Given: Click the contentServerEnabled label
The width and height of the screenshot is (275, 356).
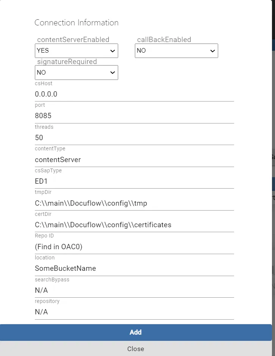Looking at the screenshot, I should pos(73,39).
